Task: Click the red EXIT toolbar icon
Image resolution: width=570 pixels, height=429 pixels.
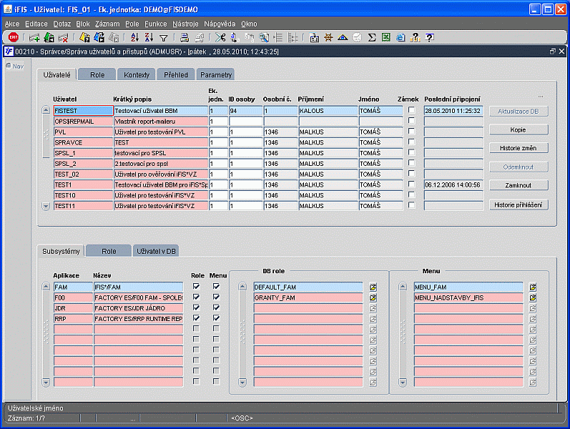Action: click(13, 37)
